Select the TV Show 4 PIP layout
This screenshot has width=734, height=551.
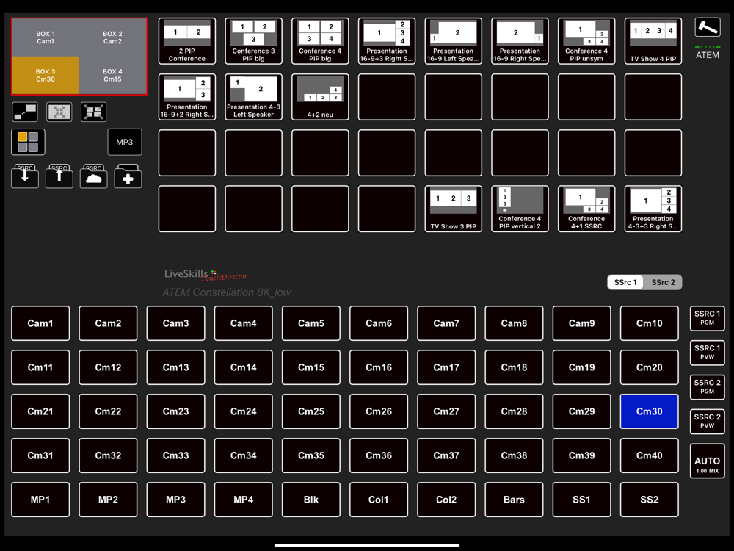(653, 41)
